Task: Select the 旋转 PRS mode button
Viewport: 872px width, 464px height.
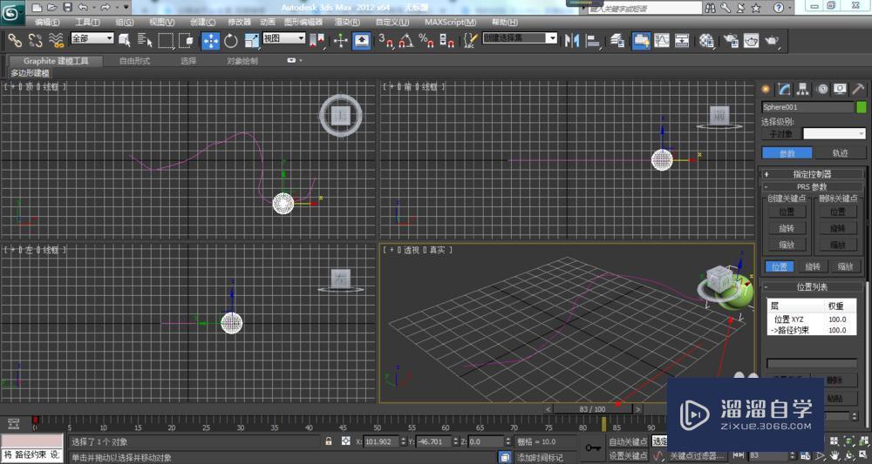Action: point(813,266)
